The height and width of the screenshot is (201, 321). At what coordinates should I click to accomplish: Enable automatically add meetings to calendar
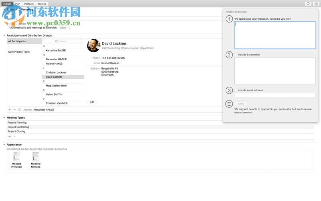8,28
